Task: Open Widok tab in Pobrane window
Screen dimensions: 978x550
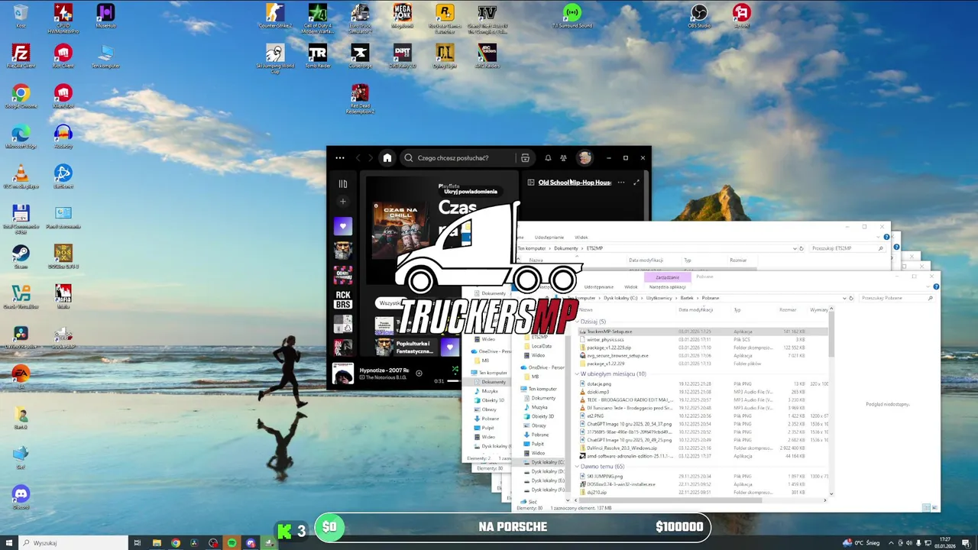Action: coord(630,287)
